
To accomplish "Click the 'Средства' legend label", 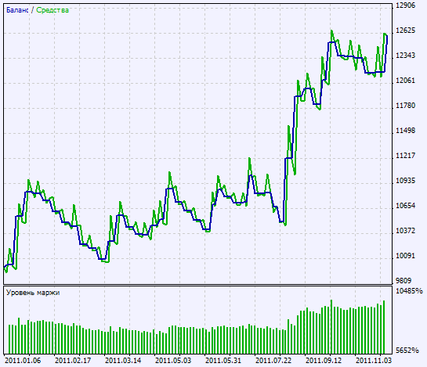I will coord(52,10).
